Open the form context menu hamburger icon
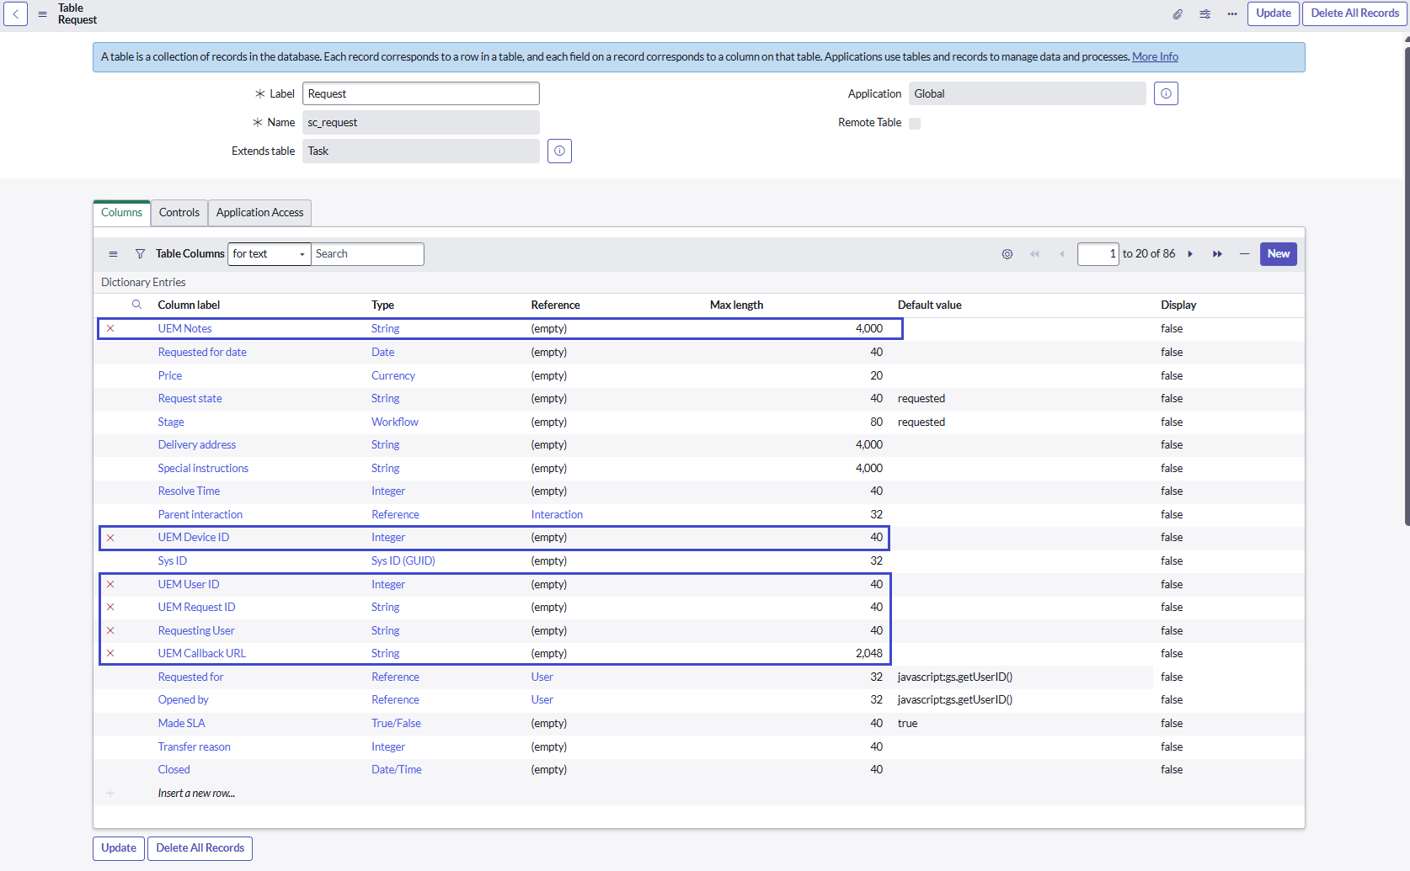The height and width of the screenshot is (871, 1410). [x=42, y=14]
